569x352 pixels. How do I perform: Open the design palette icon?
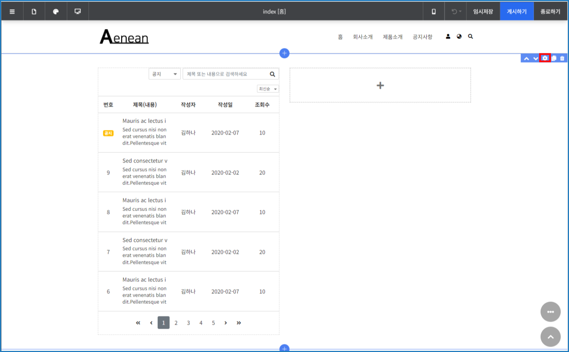tap(56, 11)
